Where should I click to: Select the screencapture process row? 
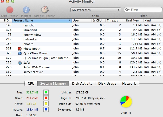coord(82,72)
